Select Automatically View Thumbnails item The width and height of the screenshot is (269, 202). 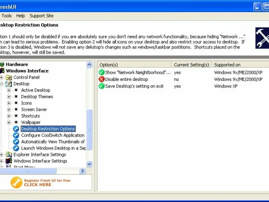(x=53, y=142)
